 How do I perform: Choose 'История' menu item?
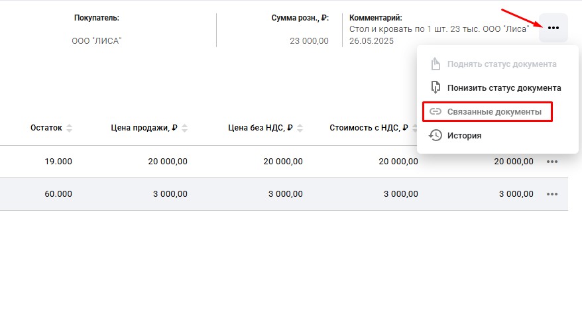[x=498, y=135]
